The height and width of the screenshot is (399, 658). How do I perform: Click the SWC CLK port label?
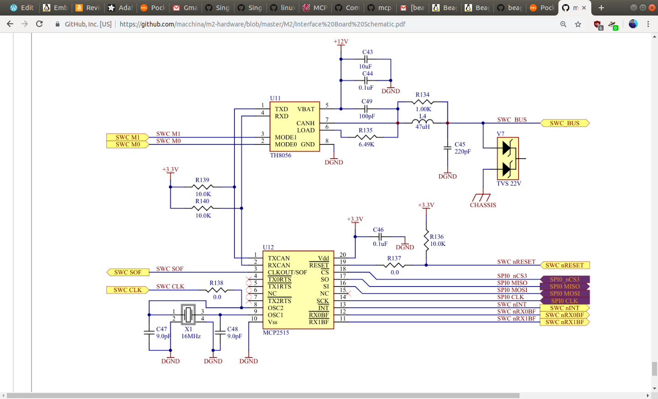click(x=128, y=290)
